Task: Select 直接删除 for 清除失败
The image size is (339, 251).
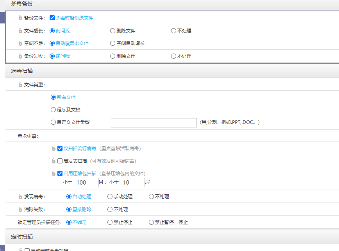Action: click(69, 210)
